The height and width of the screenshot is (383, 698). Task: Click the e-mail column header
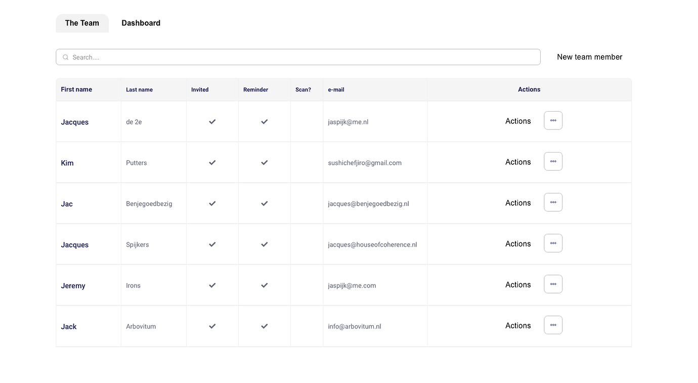336,90
